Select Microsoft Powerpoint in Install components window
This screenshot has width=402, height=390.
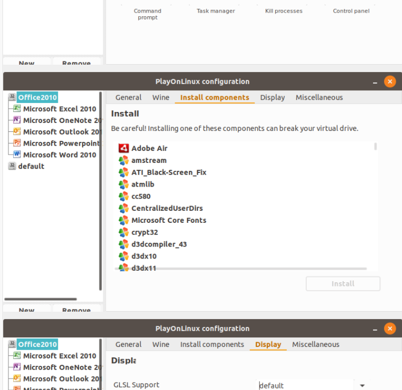pos(61,143)
